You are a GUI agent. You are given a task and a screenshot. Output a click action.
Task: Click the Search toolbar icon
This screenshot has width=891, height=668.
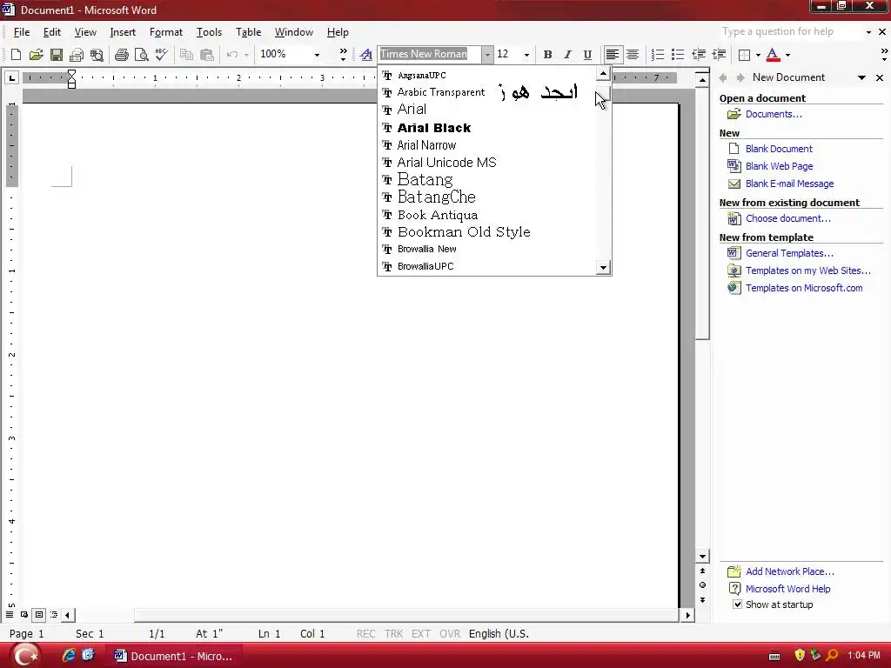tap(97, 55)
